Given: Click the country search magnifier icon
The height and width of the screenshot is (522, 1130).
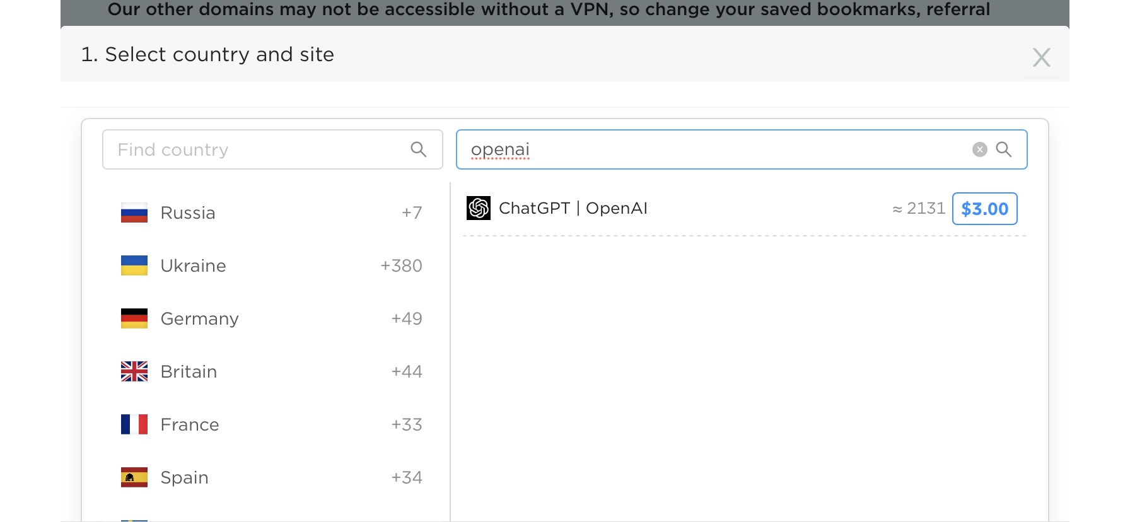Looking at the screenshot, I should [419, 149].
